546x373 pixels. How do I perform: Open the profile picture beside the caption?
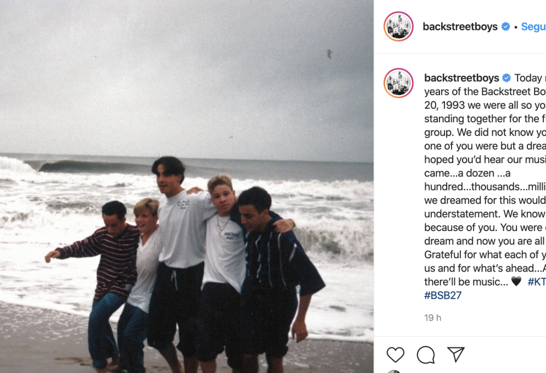[399, 83]
